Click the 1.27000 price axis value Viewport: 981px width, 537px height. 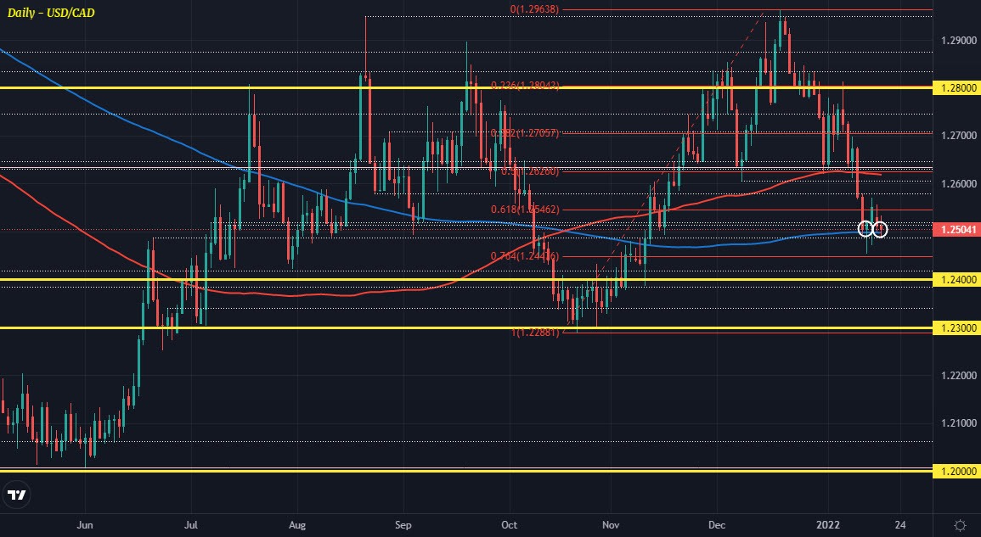pyautogui.click(x=958, y=136)
